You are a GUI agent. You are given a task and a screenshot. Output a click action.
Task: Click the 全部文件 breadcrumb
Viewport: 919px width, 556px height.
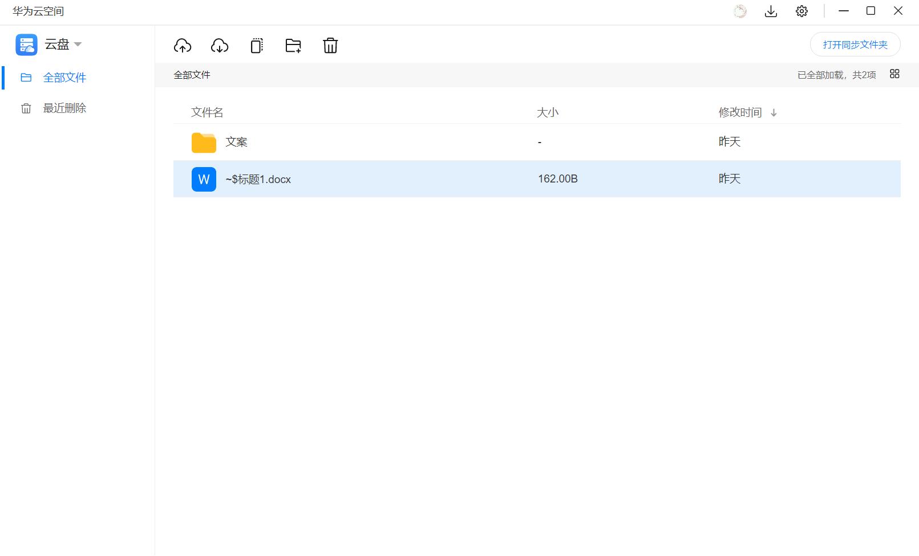coord(192,75)
